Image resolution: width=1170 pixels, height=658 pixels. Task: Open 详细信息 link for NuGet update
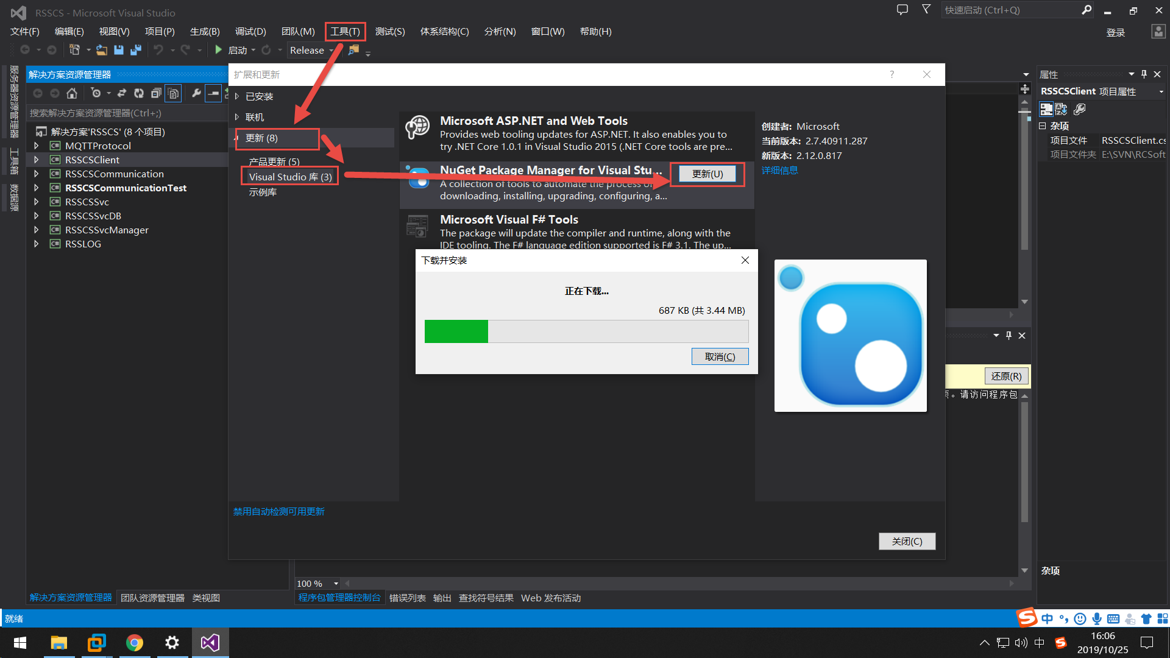[x=779, y=170]
